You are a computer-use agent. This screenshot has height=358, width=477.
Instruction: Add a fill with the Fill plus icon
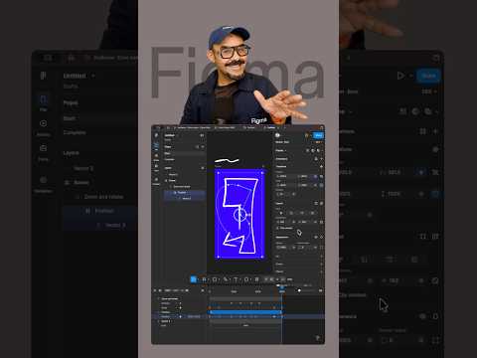click(x=321, y=257)
